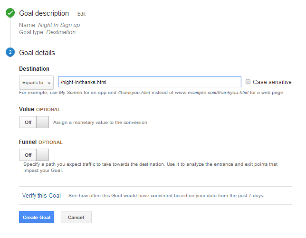306x238 pixels.
Task: Focus the destination URL input field
Action: [x=150, y=82]
